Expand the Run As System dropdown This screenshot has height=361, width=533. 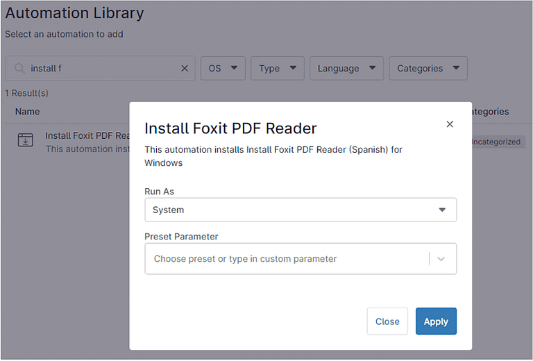click(301, 210)
